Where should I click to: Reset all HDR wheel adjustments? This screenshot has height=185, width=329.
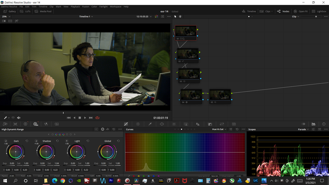[114, 129]
